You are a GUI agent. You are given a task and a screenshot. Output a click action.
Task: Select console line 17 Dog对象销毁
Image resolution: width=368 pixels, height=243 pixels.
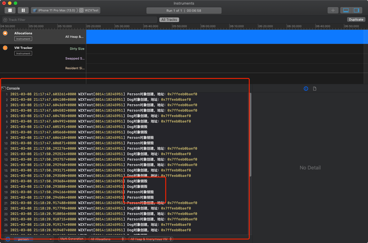pos(124,181)
